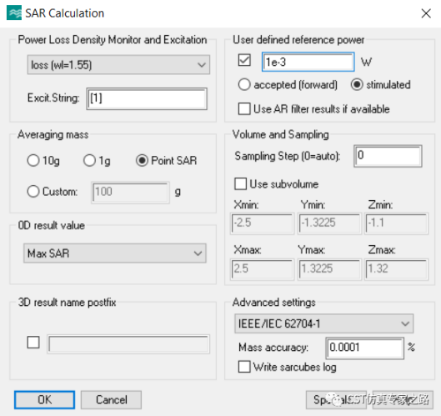The image size is (441, 416).
Task: Close the SAR Calculation dialog
Action: (x=426, y=13)
